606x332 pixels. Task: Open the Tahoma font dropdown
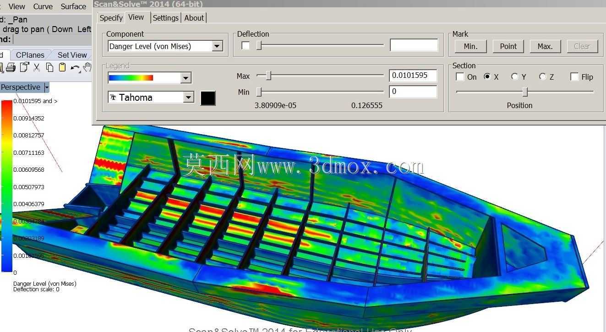pos(189,97)
